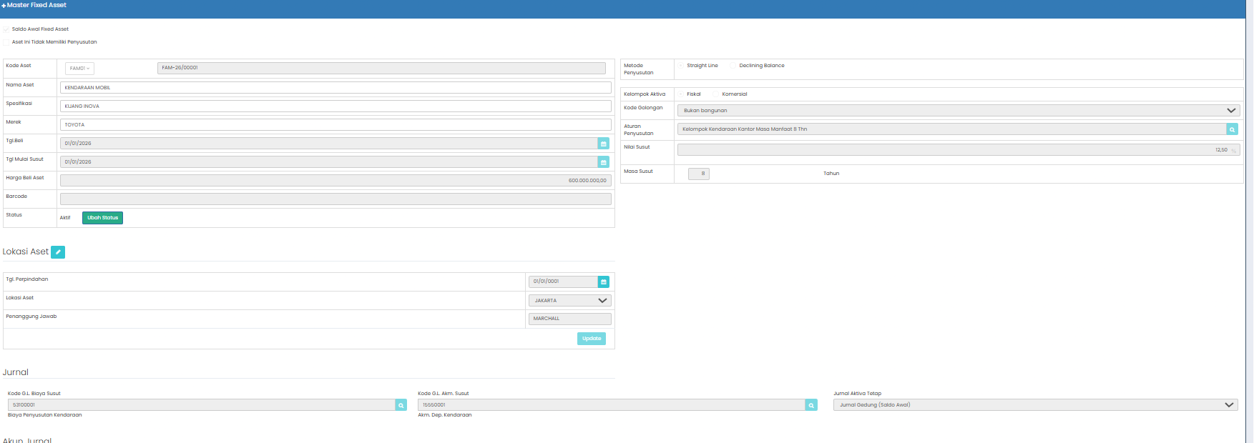
Task: Expand the Jurnal Aktiva Tetap dropdown
Action: (1035, 405)
